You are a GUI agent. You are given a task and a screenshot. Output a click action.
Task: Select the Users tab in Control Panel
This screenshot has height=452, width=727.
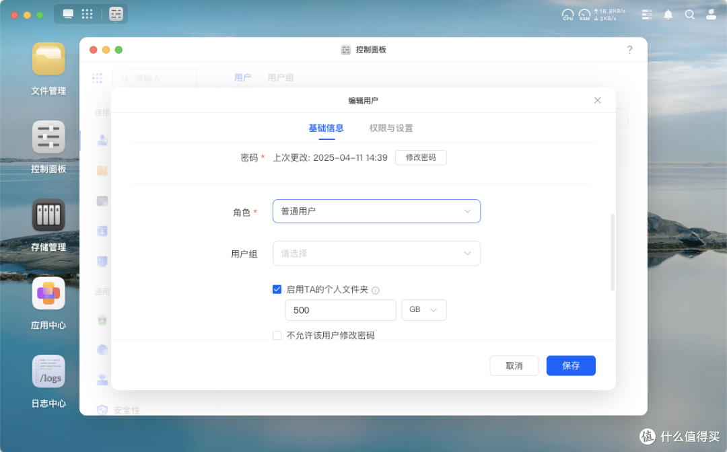pos(242,77)
